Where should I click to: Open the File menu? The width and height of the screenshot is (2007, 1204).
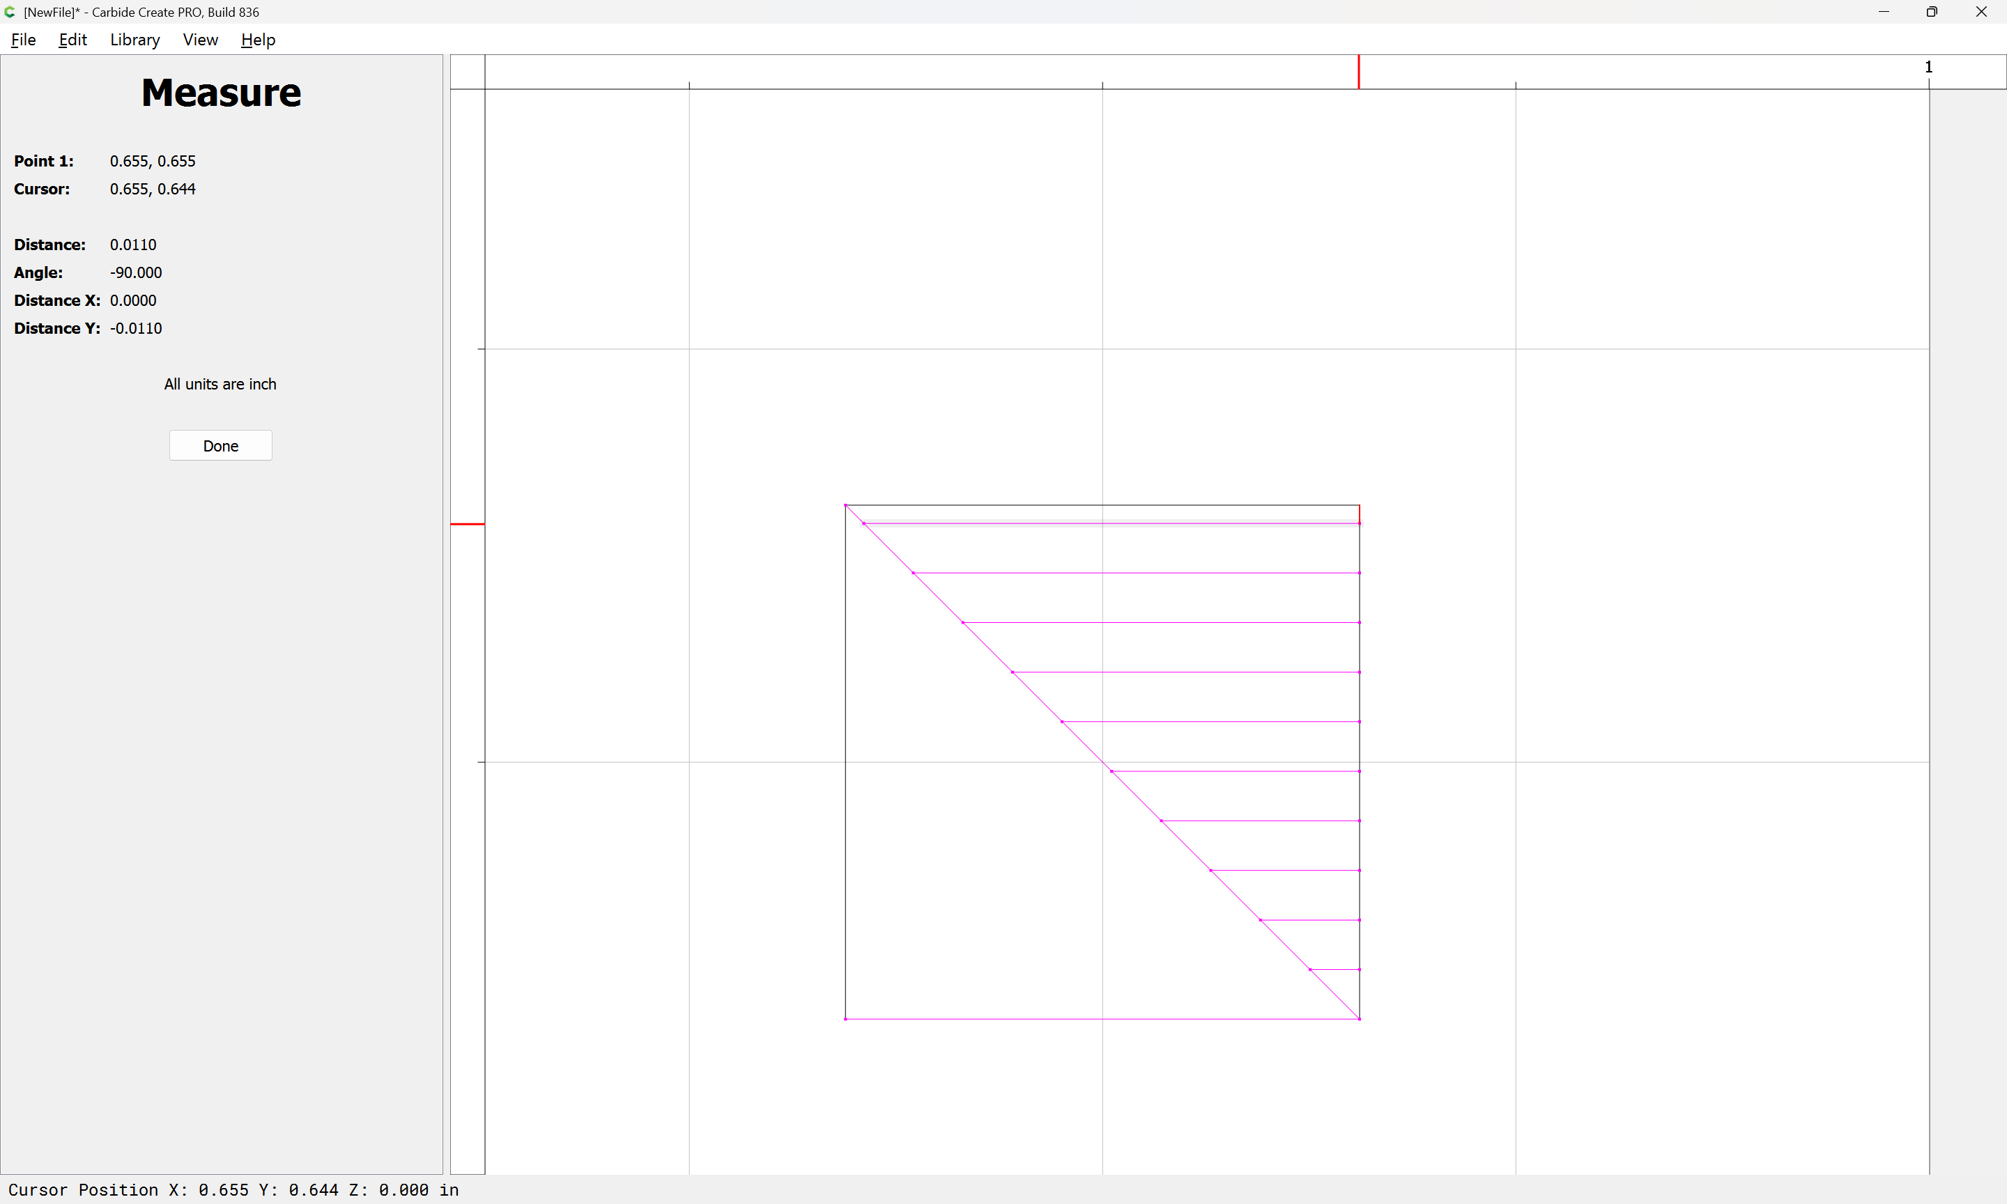[x=23, y=40]
